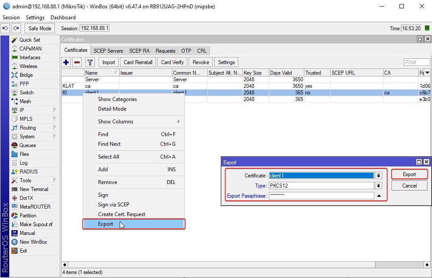Open Session menu
Viewport: 432px width, 278px height.
11,18
